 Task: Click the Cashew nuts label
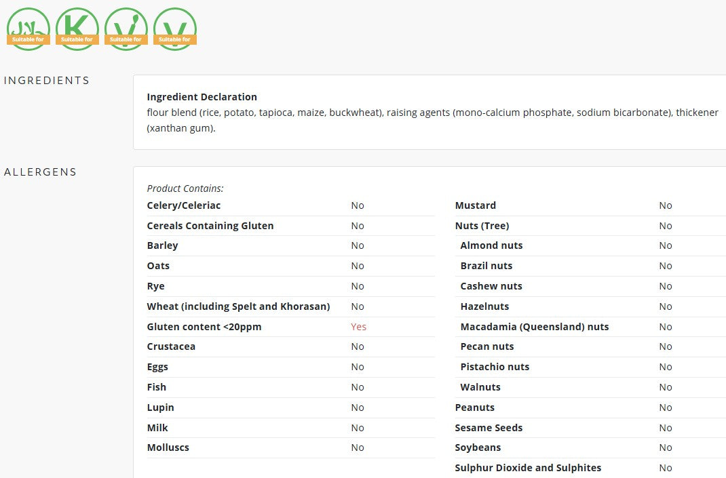[491, 286]
